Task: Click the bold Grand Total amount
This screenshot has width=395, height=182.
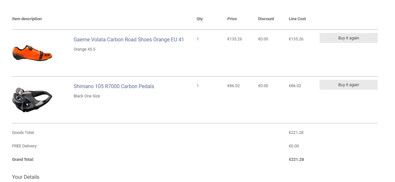Action: coord(296,160)
